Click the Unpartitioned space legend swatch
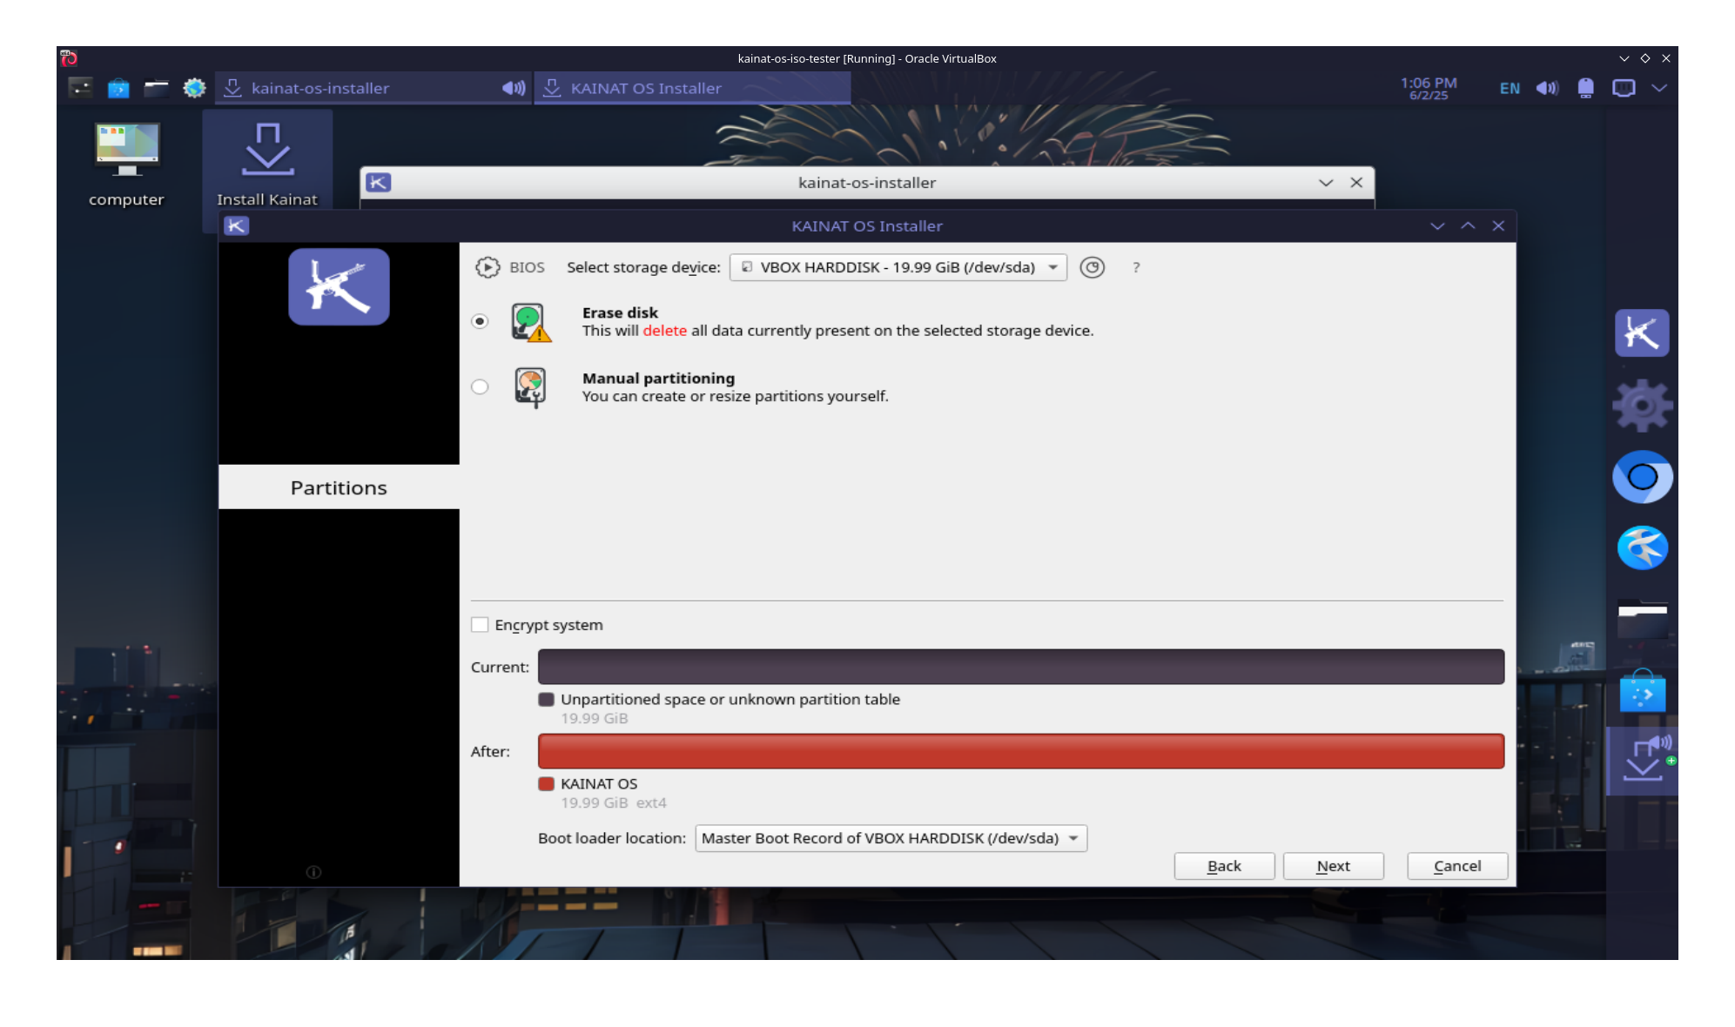Viewport: 1735px width, 1027px height. (547, 700)
